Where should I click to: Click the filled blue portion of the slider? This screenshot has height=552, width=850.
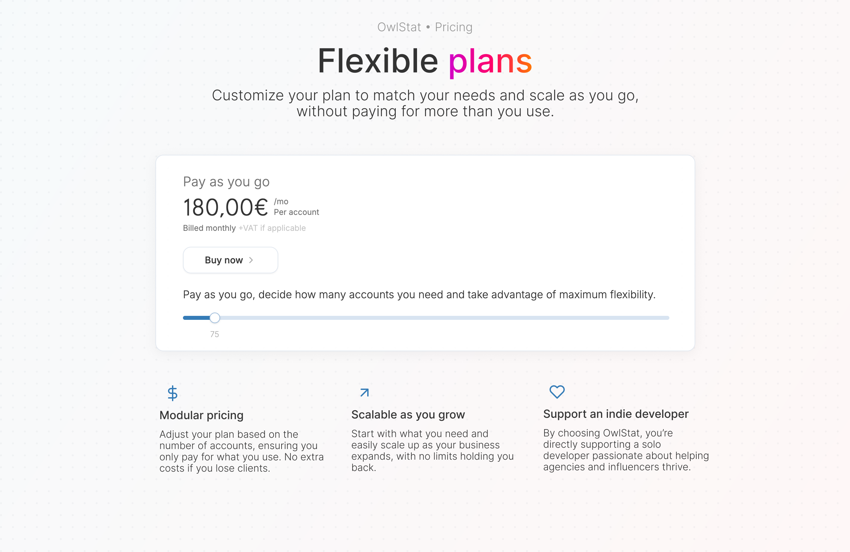(197, 318)
